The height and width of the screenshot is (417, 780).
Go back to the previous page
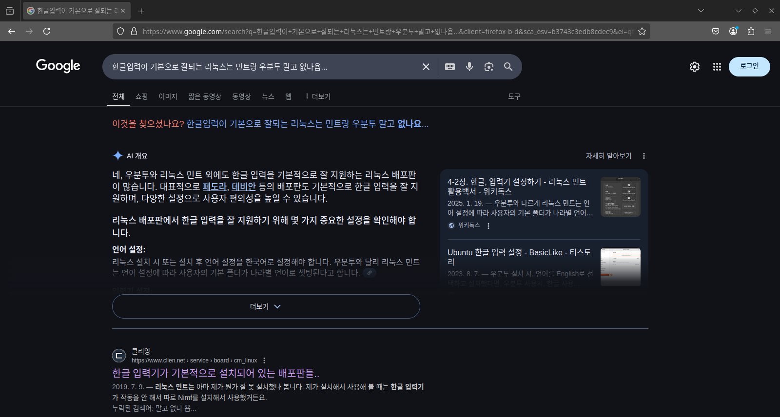pyautogui.click(x=12, y=31)
